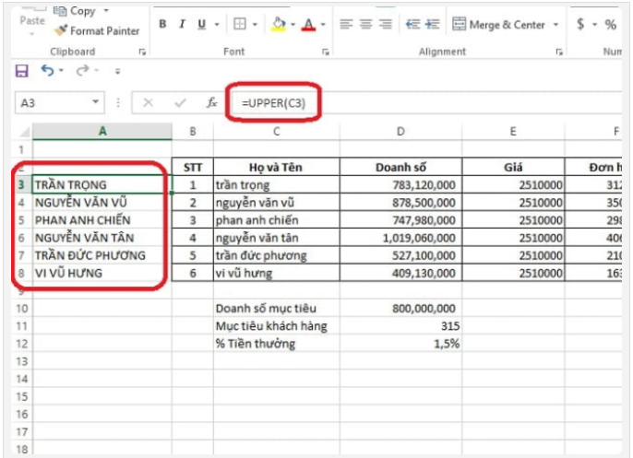
Task: Expand the Borders dropdown arrow
Action: (255, 25)
